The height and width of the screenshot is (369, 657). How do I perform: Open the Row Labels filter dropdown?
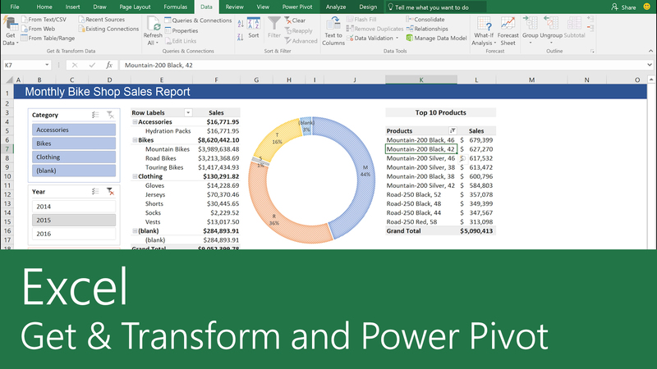point(188,112)
